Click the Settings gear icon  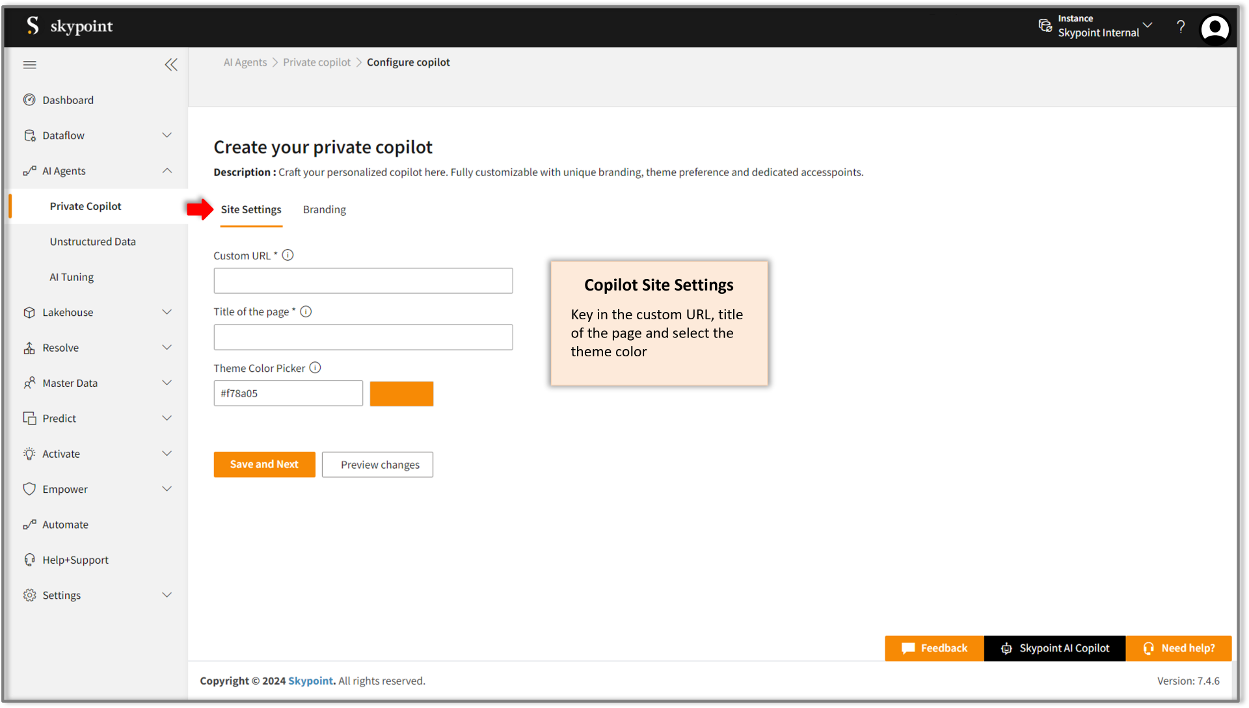click(x=29, y=595)
